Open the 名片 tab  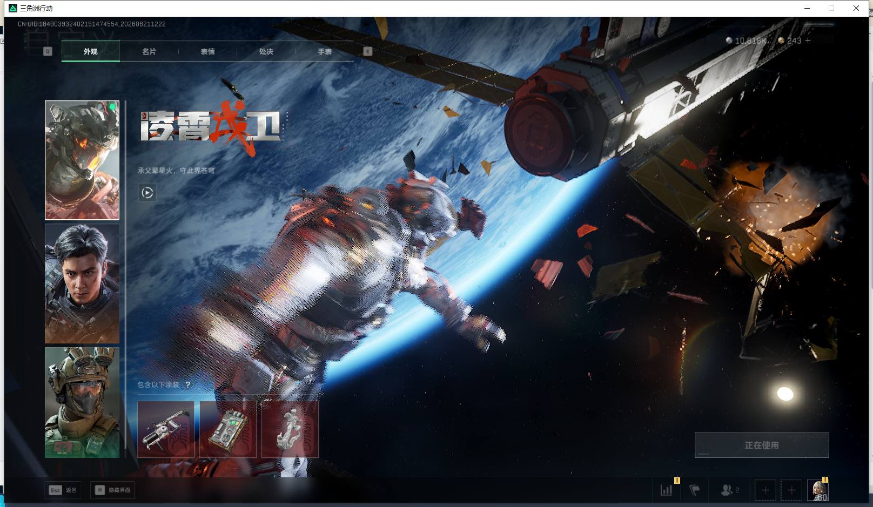pos(149,51)
